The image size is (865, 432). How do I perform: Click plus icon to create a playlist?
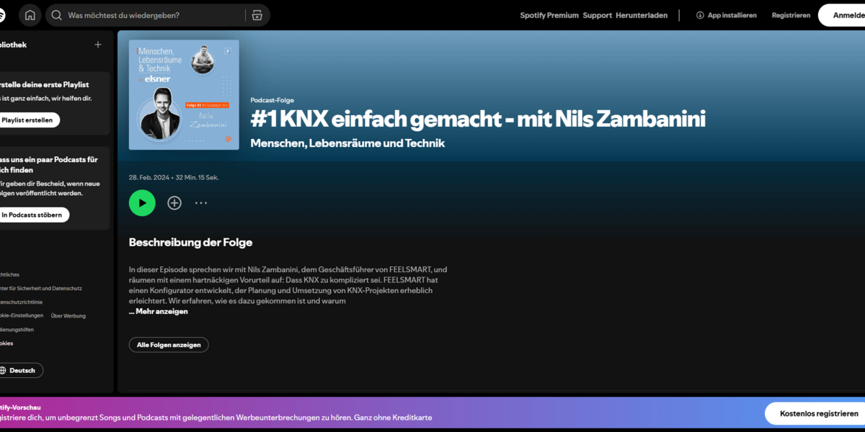point(98,45)
